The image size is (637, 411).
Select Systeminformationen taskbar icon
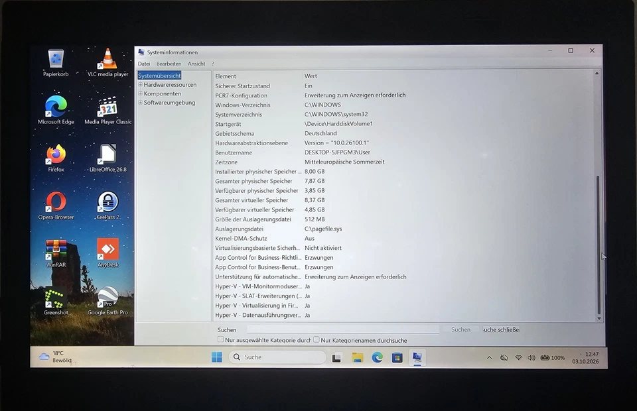pos(417,357)
